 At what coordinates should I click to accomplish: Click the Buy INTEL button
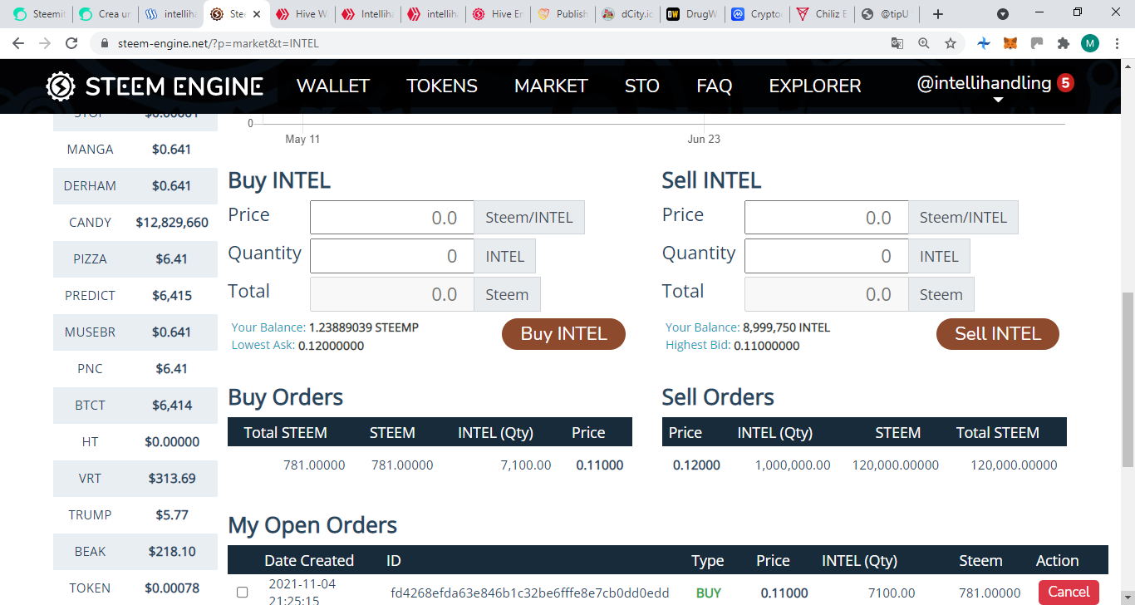click(x=563, y=334)
